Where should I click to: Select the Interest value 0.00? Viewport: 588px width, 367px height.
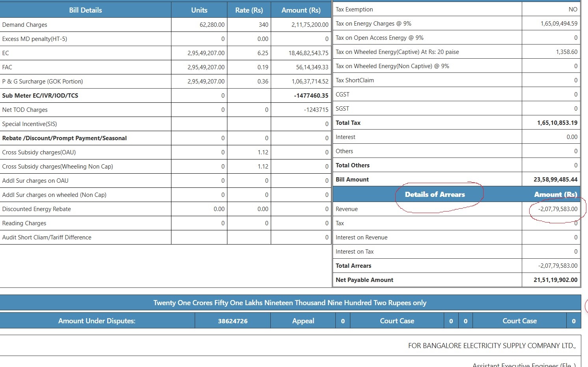tap(572, 137)
